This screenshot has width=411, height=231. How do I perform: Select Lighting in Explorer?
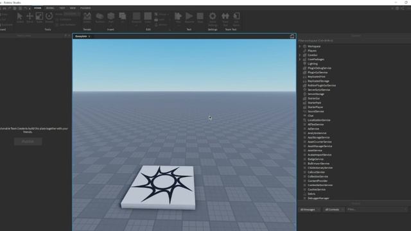pyautogui.click(x=313, y=64)
